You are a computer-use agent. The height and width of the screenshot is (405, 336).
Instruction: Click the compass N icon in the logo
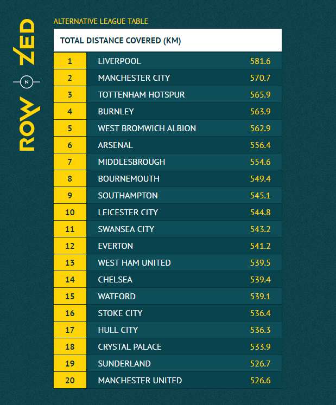(x=27, y=82)
